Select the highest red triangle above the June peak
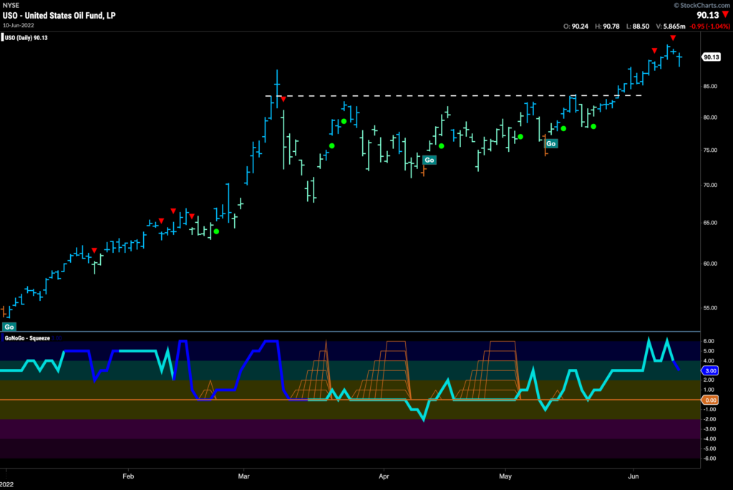The width and height of the screenshot is (733, 490). pyautogui.click(x=673, y=38)
